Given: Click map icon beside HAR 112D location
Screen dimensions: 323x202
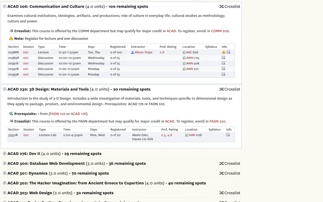Looking at the screenshot, I should (x=187, y=135).
